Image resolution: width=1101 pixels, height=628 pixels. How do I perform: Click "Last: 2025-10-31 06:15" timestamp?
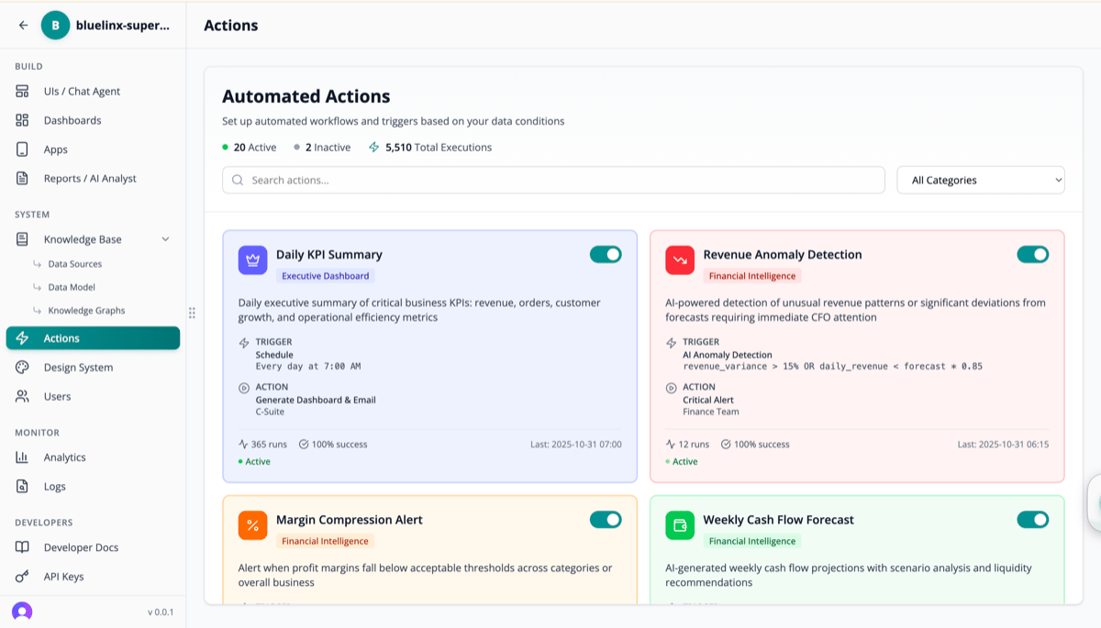1003,445
